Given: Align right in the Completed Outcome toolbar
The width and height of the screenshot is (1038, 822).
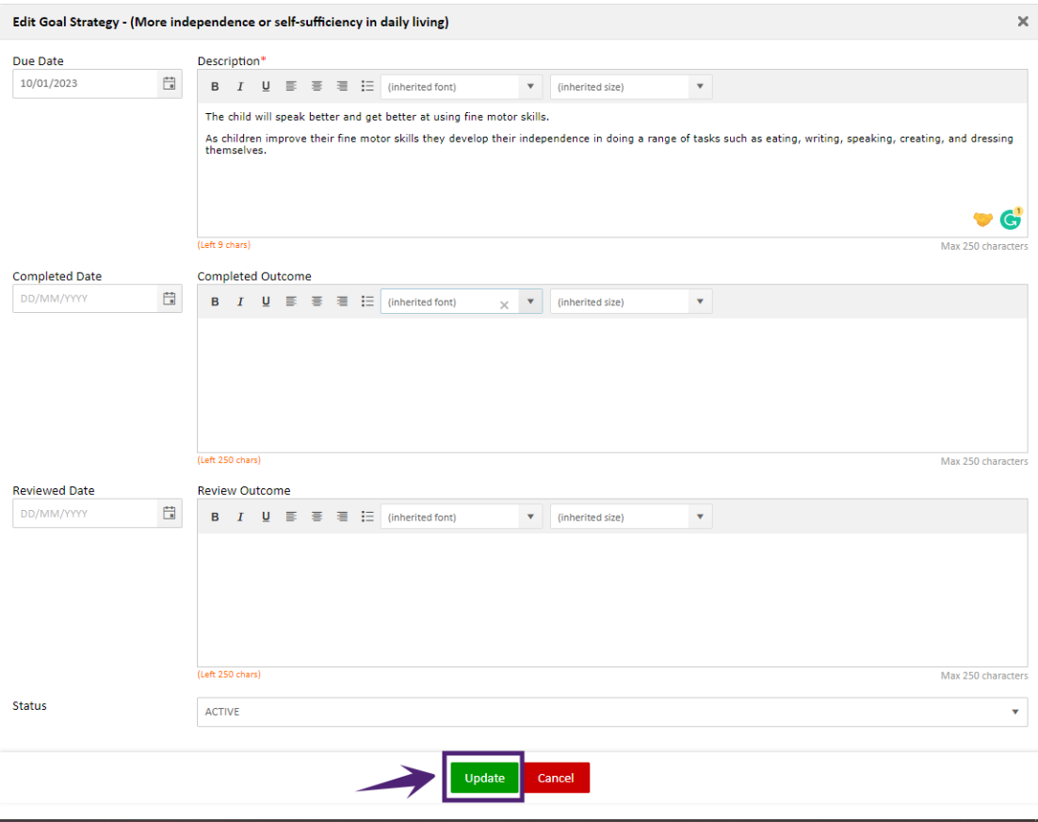Looking at the screenshot, I should tap(342, 302).
